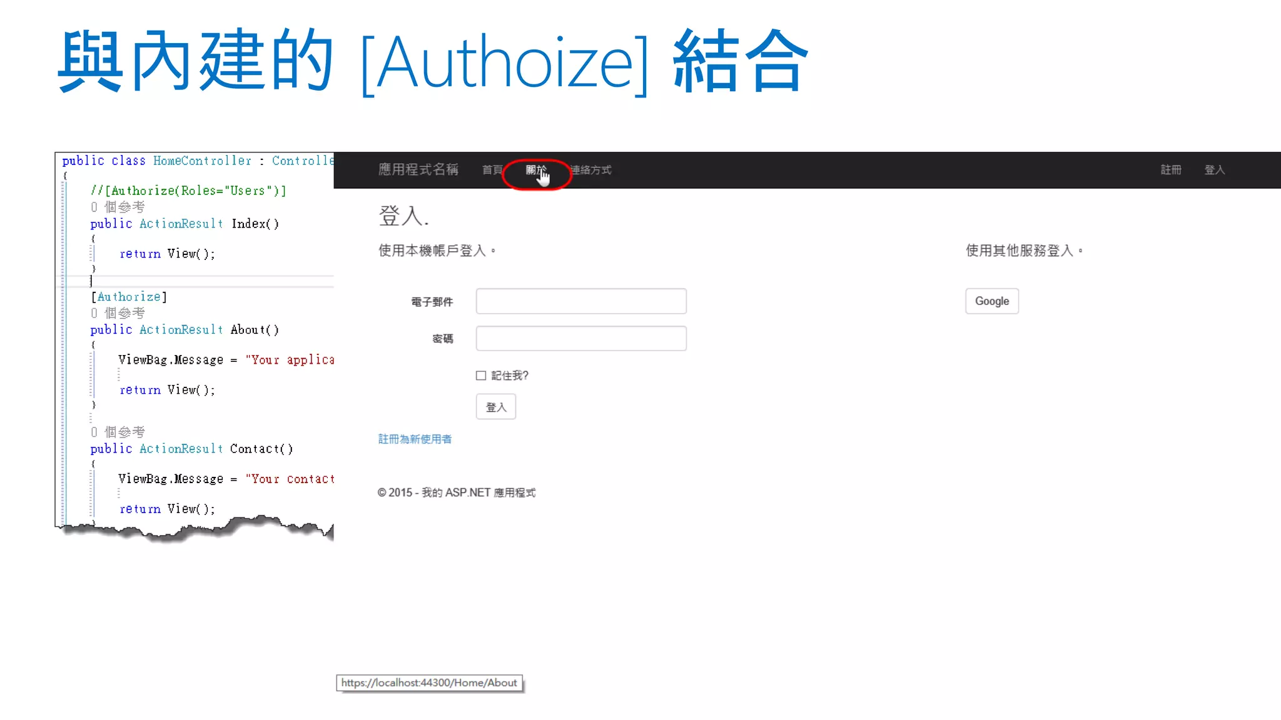Screen dimensions: 1281x720
Task: Click into the 密碼 password field
Action: [580, 338]
